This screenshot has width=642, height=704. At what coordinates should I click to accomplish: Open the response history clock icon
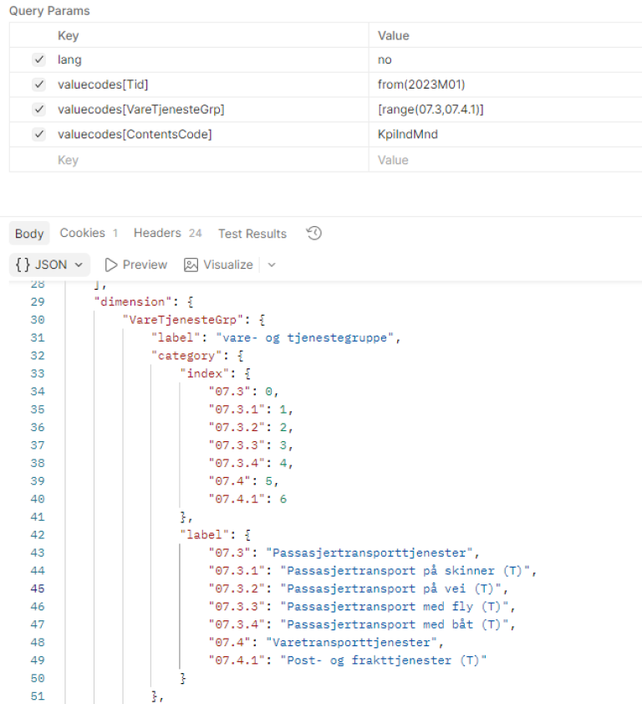314,234
